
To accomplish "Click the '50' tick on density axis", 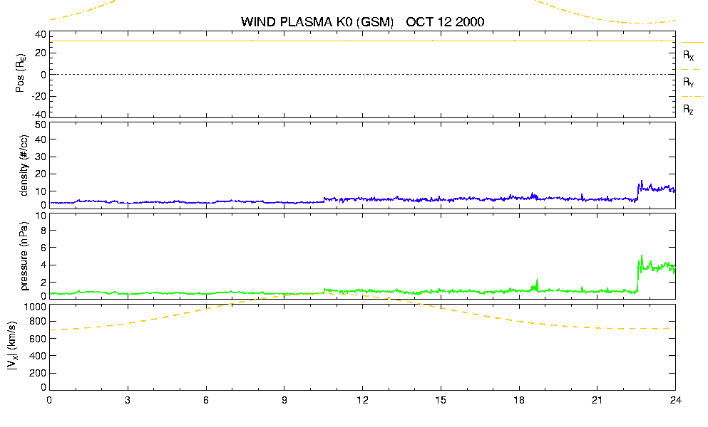I will point(41,125).
